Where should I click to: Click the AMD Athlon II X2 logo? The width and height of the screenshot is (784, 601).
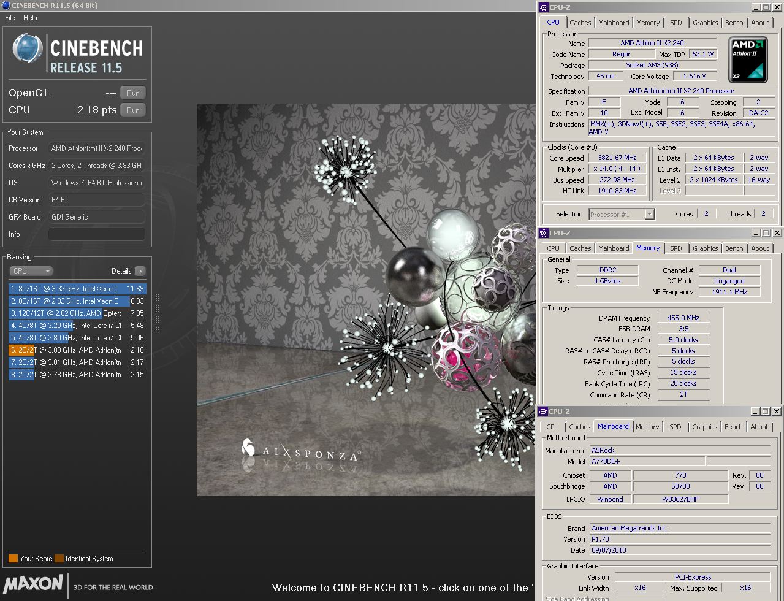(748, 59)
